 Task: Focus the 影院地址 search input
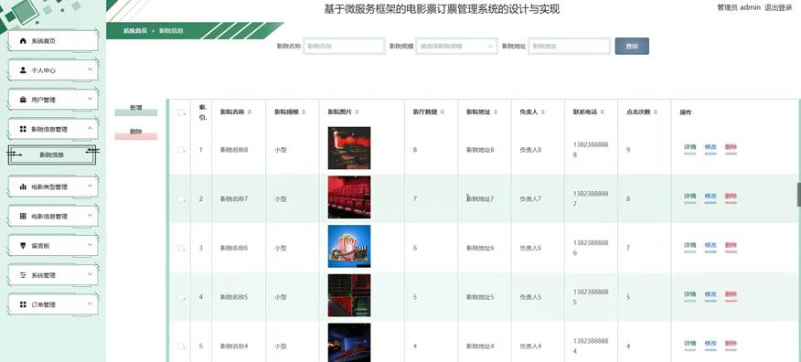569,46
